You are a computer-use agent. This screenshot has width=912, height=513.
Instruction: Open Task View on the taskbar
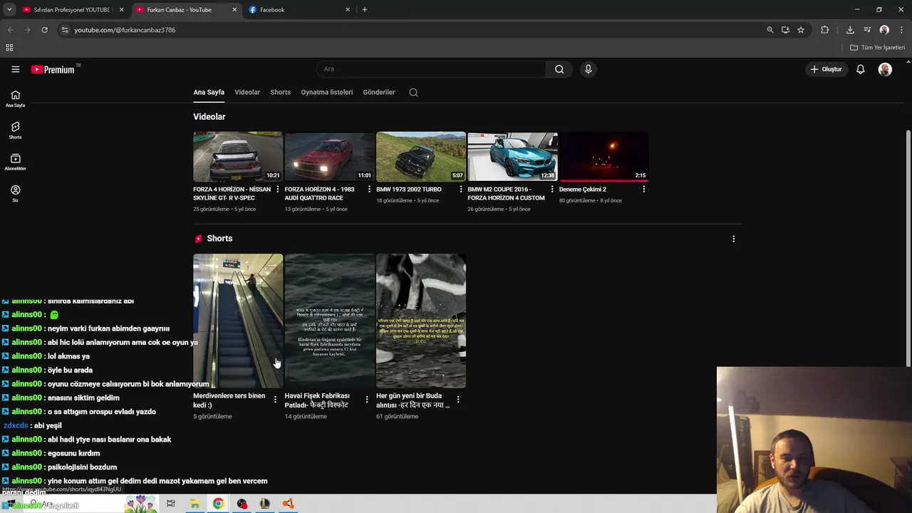click(x=171, y=504)
